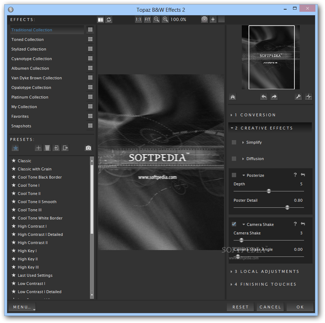The width and height of the screenshot is (325, 323).
Task: Click the circular target icon in the toolbar
Action: (204, 19)
